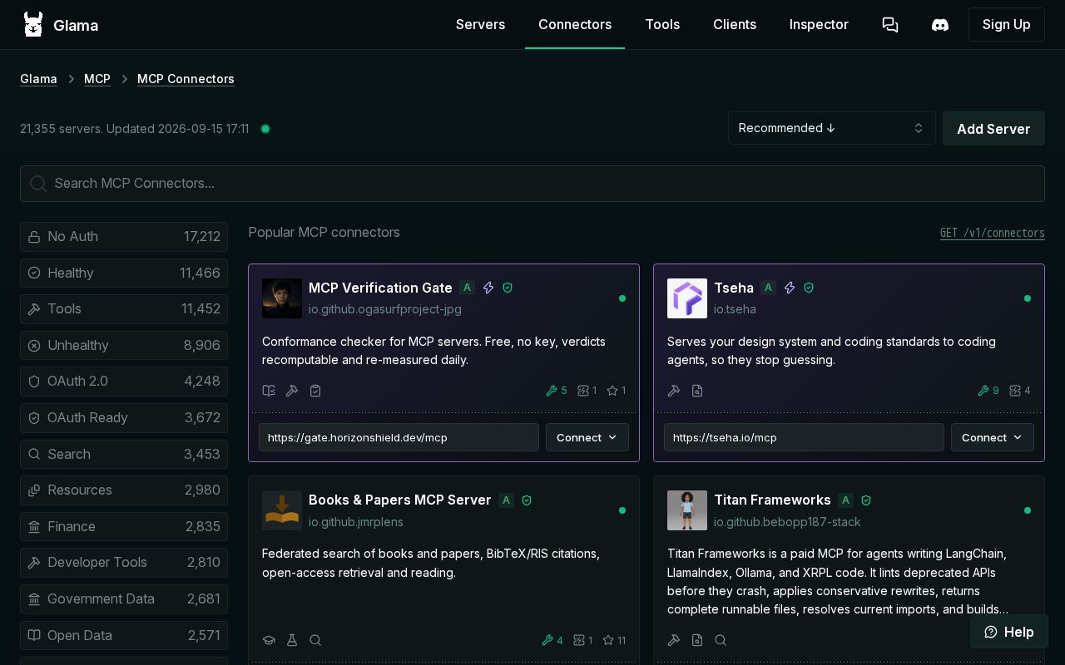
Task: Click the gate.horizonshield.dev/mcp URL field
Action: (x=399, y=437)
